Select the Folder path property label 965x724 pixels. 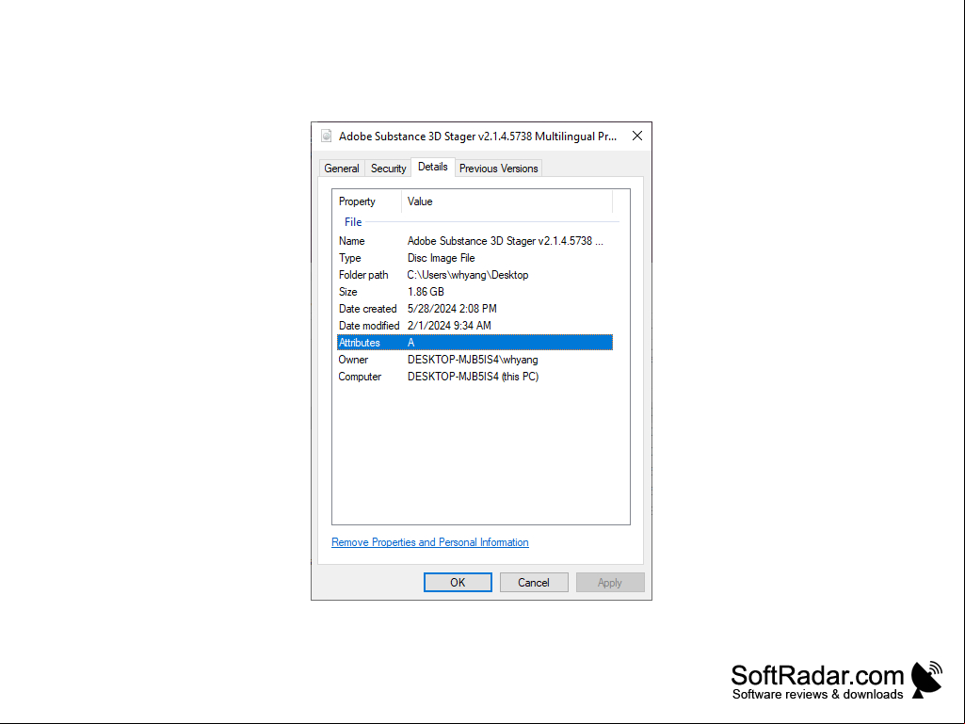click(363, 275)
